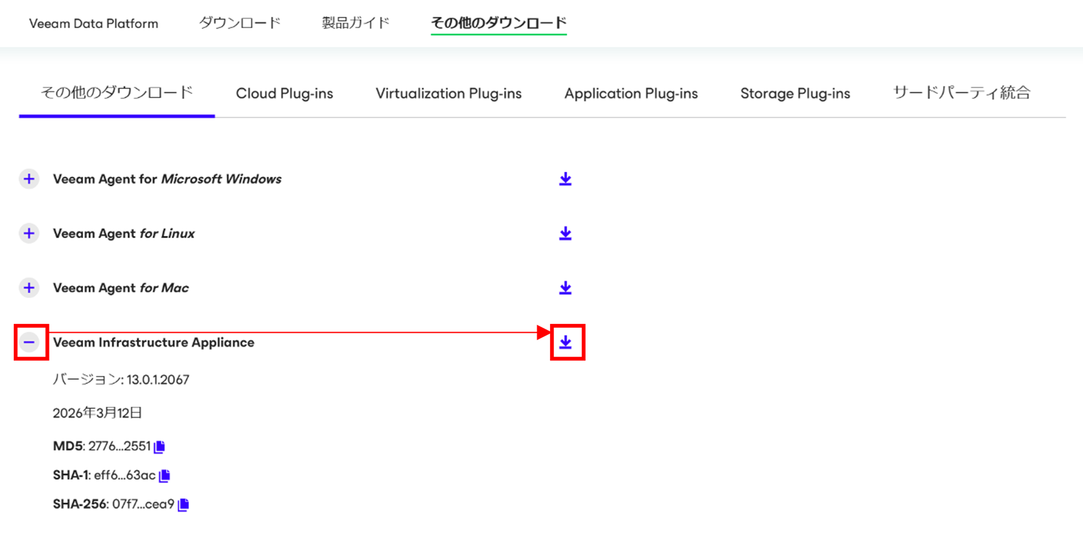Go to Storage Plug-ins tab
This screenshot has width=1083, height=534.
pyautogui.click(x=795, y=94)
